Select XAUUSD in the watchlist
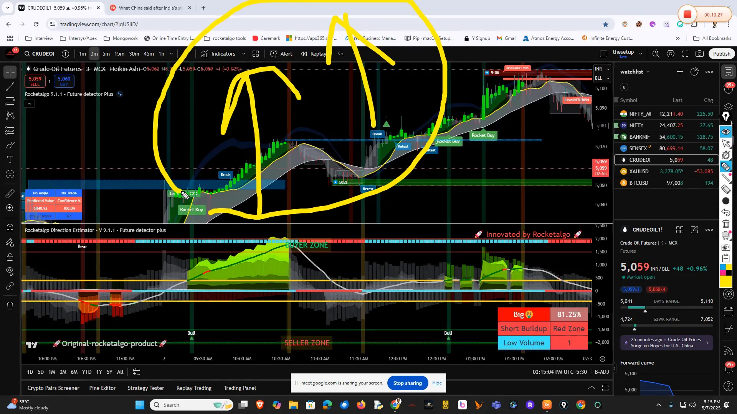 [667, 171]
